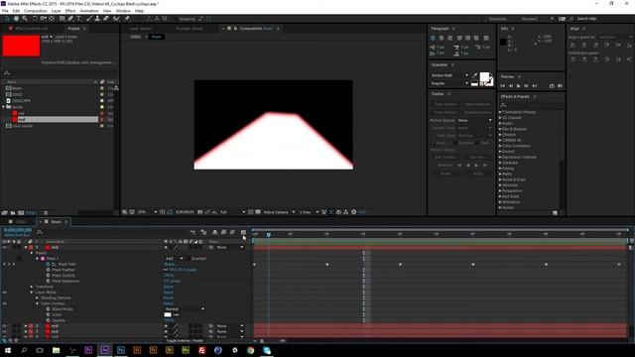Hide layer 3 red with eye icon
635x357 pixels.
click(x=4, y=331)
